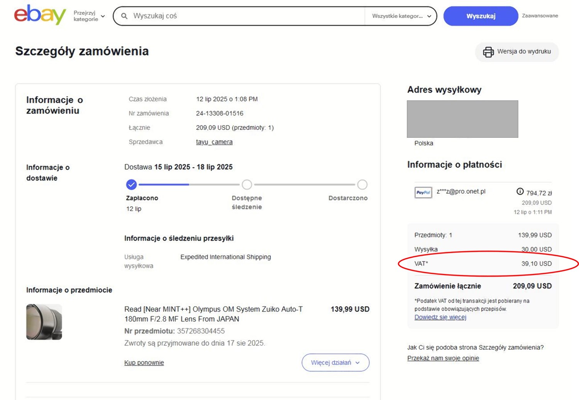
Task: Expand the Więcej działań dropdown
Action: [335, 363]
